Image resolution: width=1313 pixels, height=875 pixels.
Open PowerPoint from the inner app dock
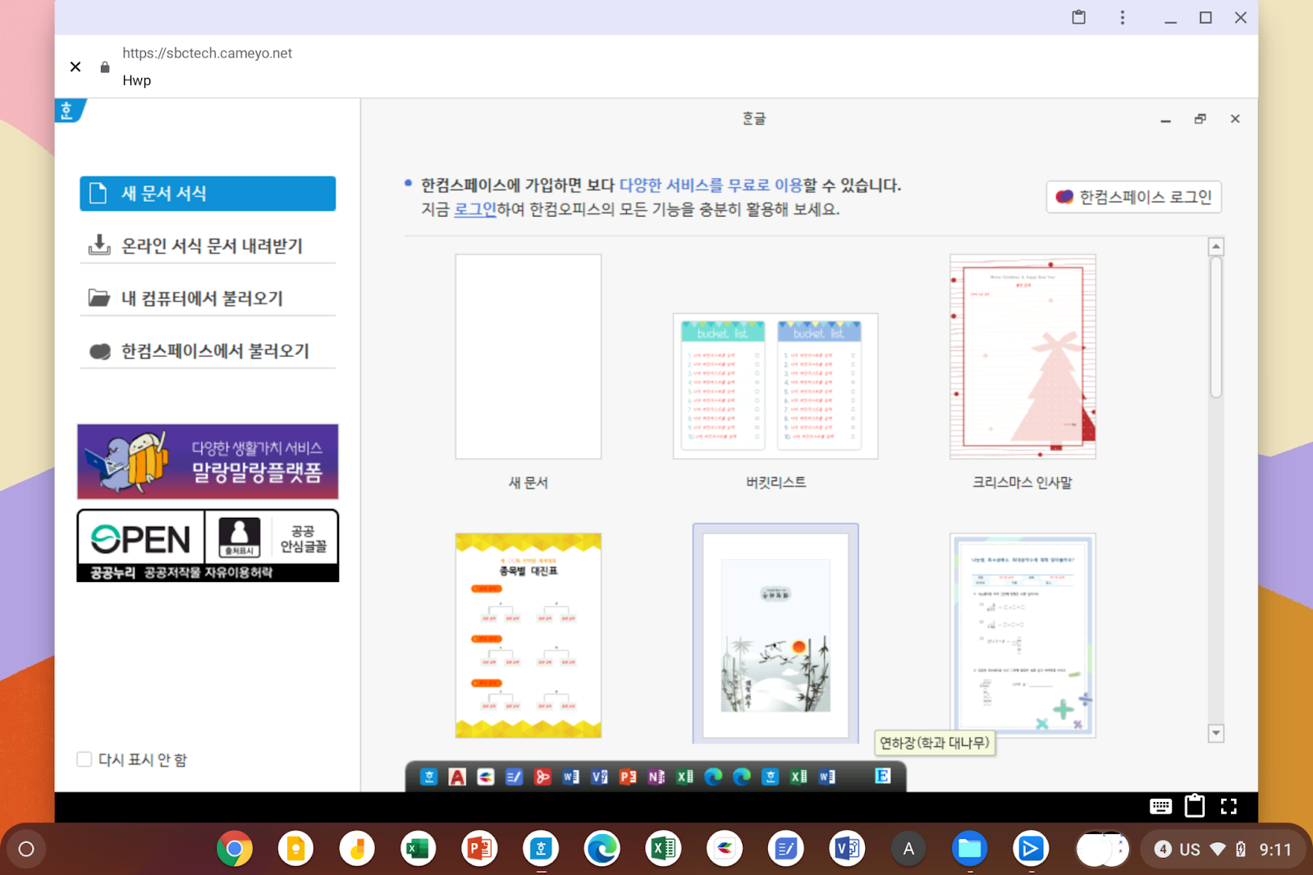coord(628,777)
